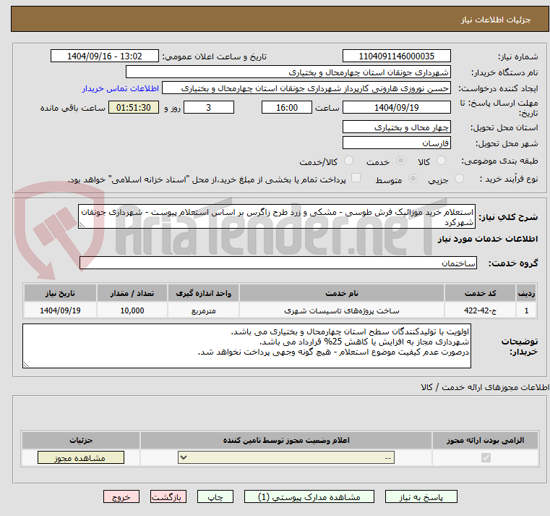Expand the supplier license status dropdown
The width and height of the screenshot is (550, 516).
pyautogui.click(x=288, y=458)
